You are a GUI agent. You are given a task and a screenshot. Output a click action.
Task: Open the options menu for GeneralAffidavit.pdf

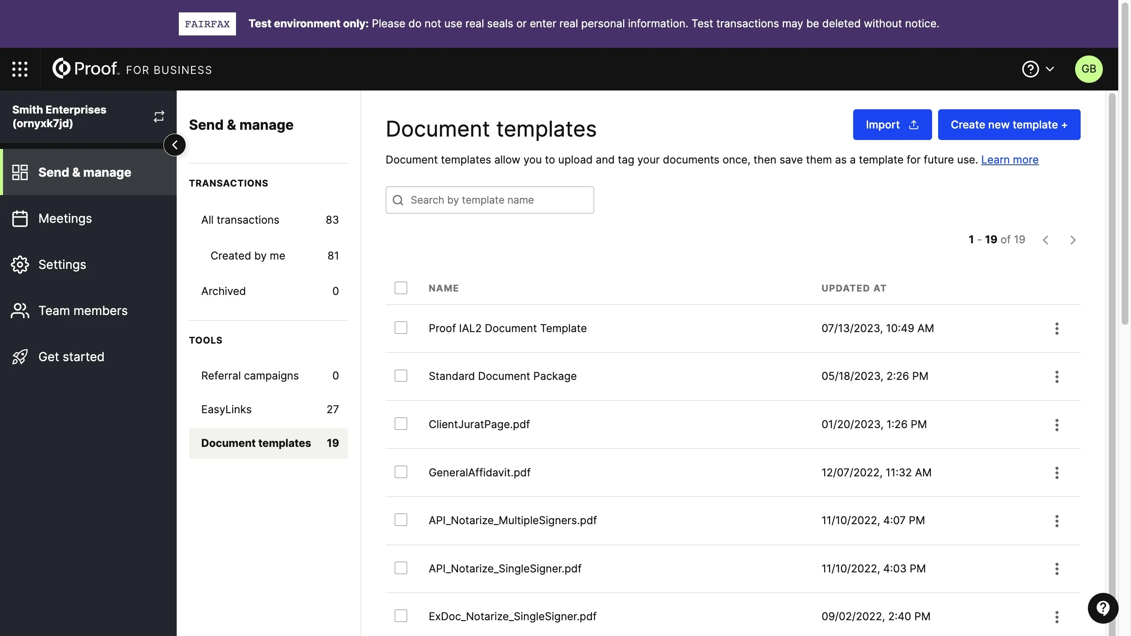coord(1057,473)
